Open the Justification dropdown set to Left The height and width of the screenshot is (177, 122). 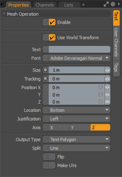pyautogui.click(x=79, y=119)
